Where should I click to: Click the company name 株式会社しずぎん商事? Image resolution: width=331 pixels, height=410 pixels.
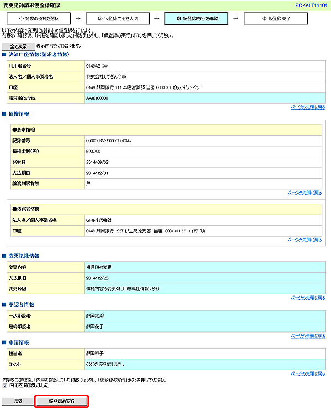pyautogui.click(x=106, y=76)
